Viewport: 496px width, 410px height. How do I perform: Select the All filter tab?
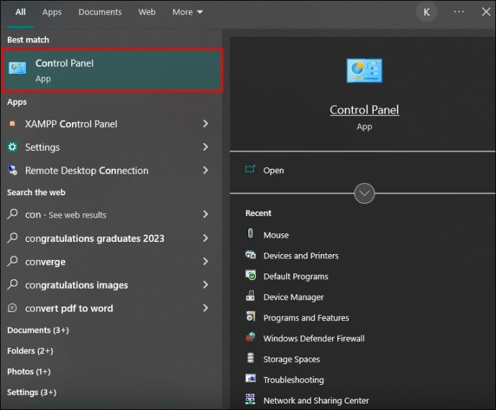pyautogui.click(x=21, y=12)
